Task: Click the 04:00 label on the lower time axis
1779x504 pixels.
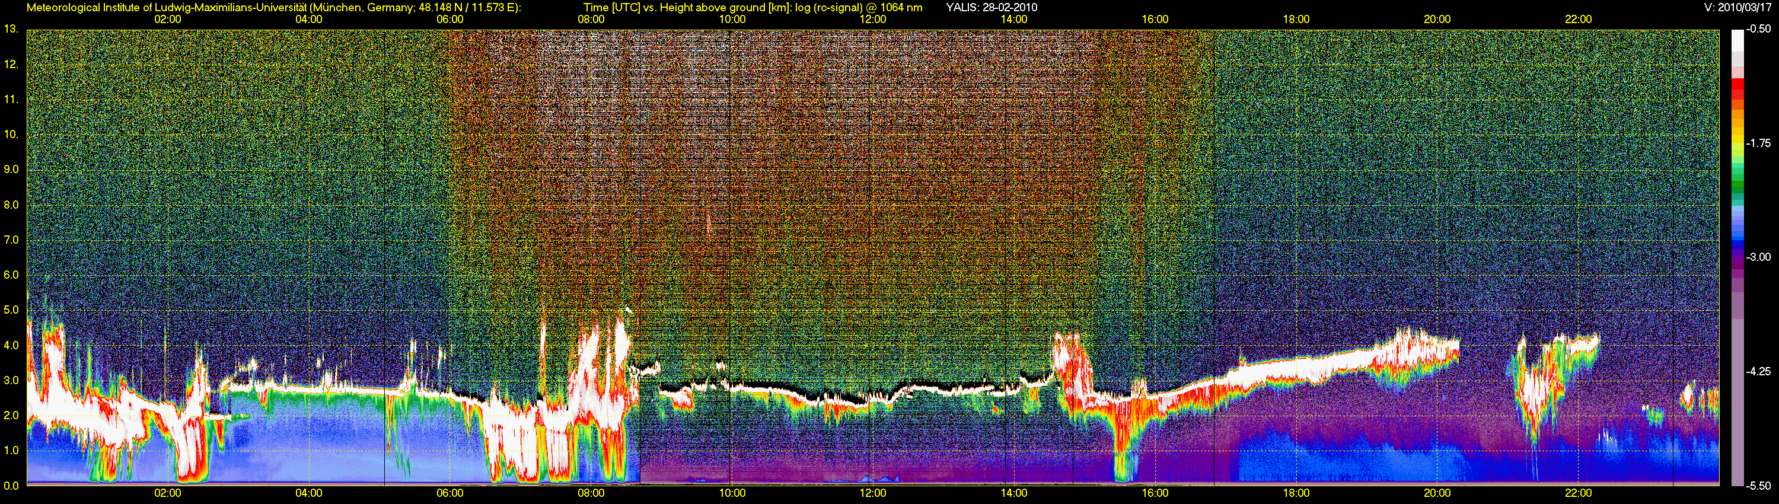Action: click(309, 493)
